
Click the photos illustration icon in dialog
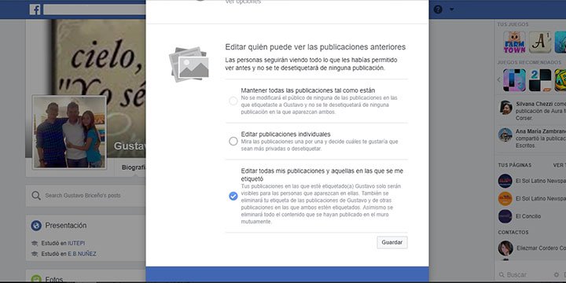(189, 64)
